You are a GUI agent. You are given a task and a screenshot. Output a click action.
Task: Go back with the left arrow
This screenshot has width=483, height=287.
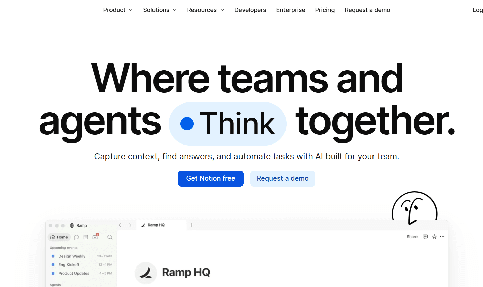tap(120, 225)
